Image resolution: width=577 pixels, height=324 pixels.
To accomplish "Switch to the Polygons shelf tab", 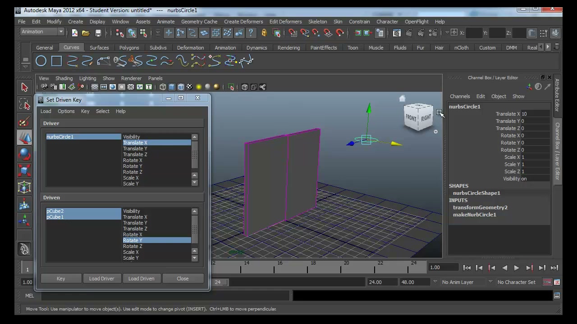I will tap(129, 48).
